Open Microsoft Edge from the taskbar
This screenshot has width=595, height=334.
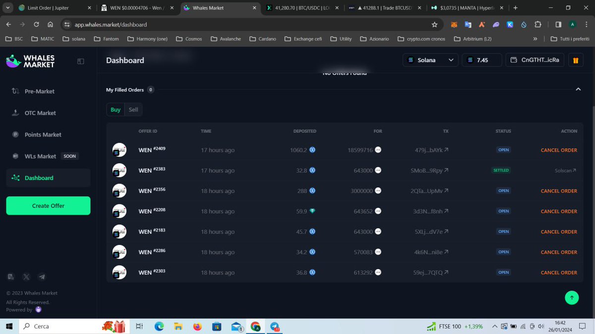point(159,327)
